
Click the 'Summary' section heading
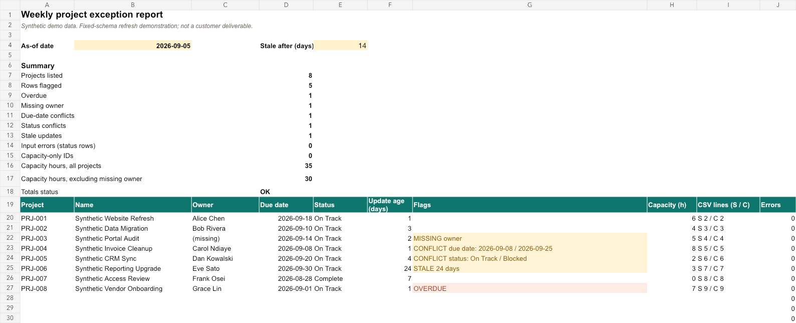tap(38, 66)
